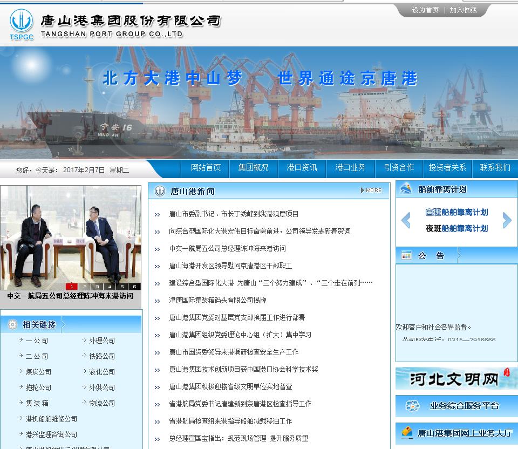Open news 唐山港集团积极迎接省级文明单位实地普查
The width and height of the screenshot is (518, 449).
[230, 386]
